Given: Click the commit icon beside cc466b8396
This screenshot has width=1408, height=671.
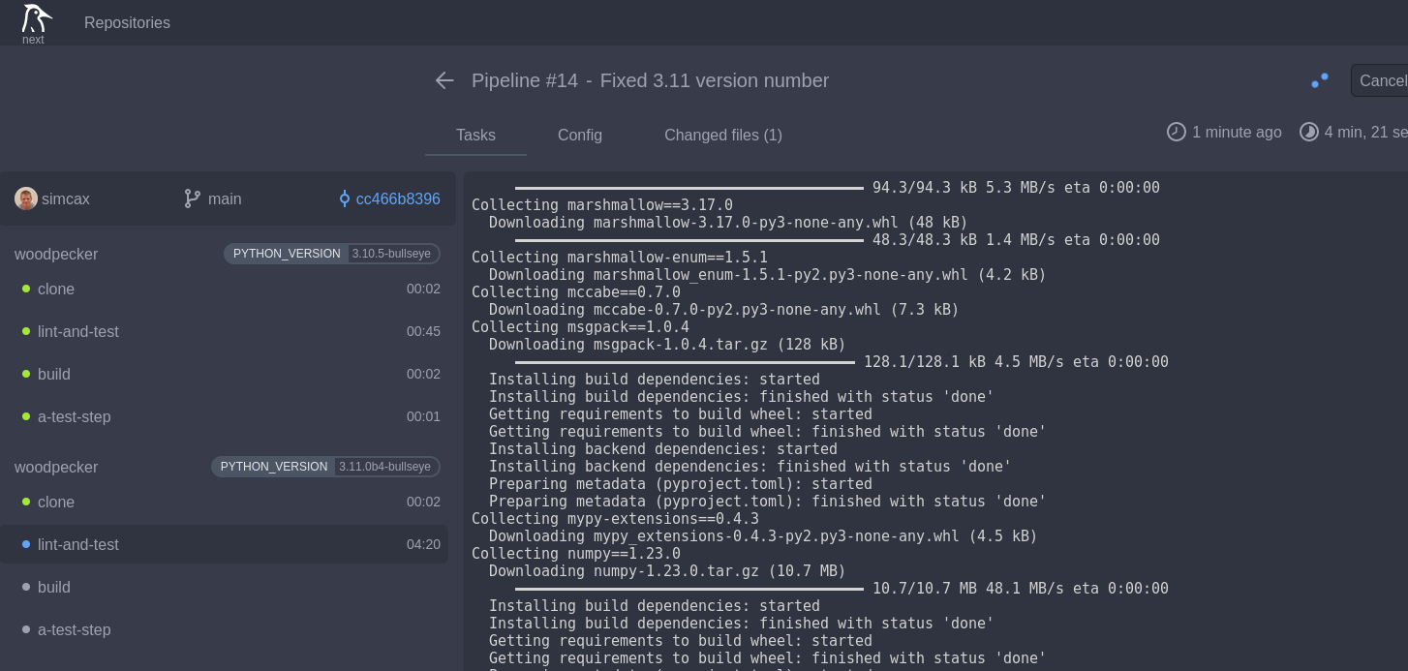Looking at the screenshot, I should (x=344, y=198).
